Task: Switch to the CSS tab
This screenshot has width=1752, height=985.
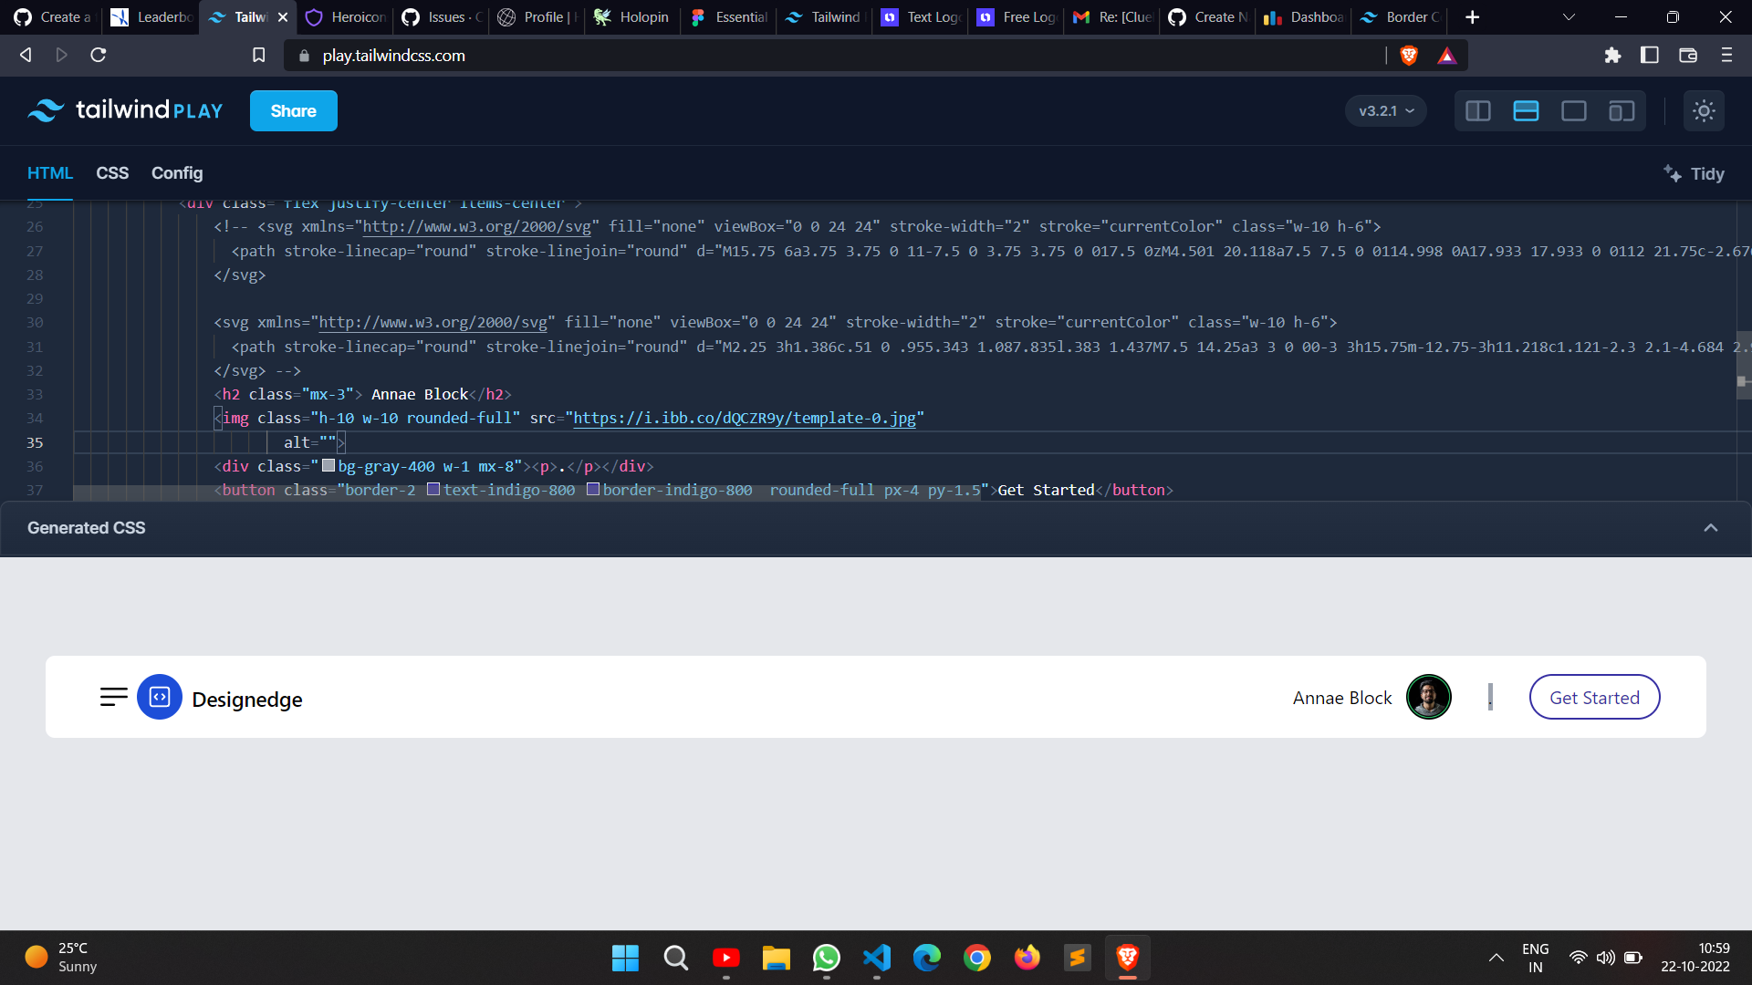Action: click(x=111, y=173)
